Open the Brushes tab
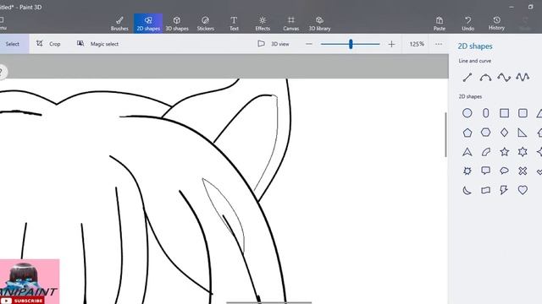The width and height of the screenshot is (542, 304). [x=119, y=24]
